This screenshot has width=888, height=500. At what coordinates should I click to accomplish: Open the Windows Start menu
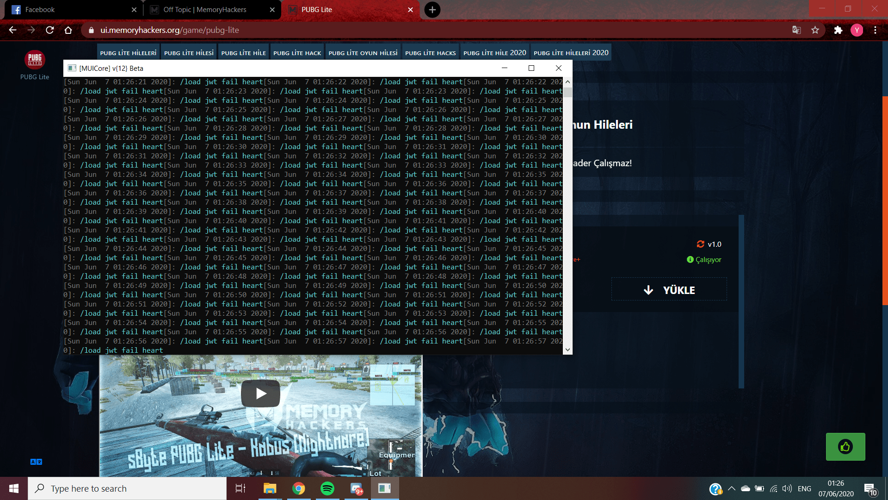tap(14, 488)
